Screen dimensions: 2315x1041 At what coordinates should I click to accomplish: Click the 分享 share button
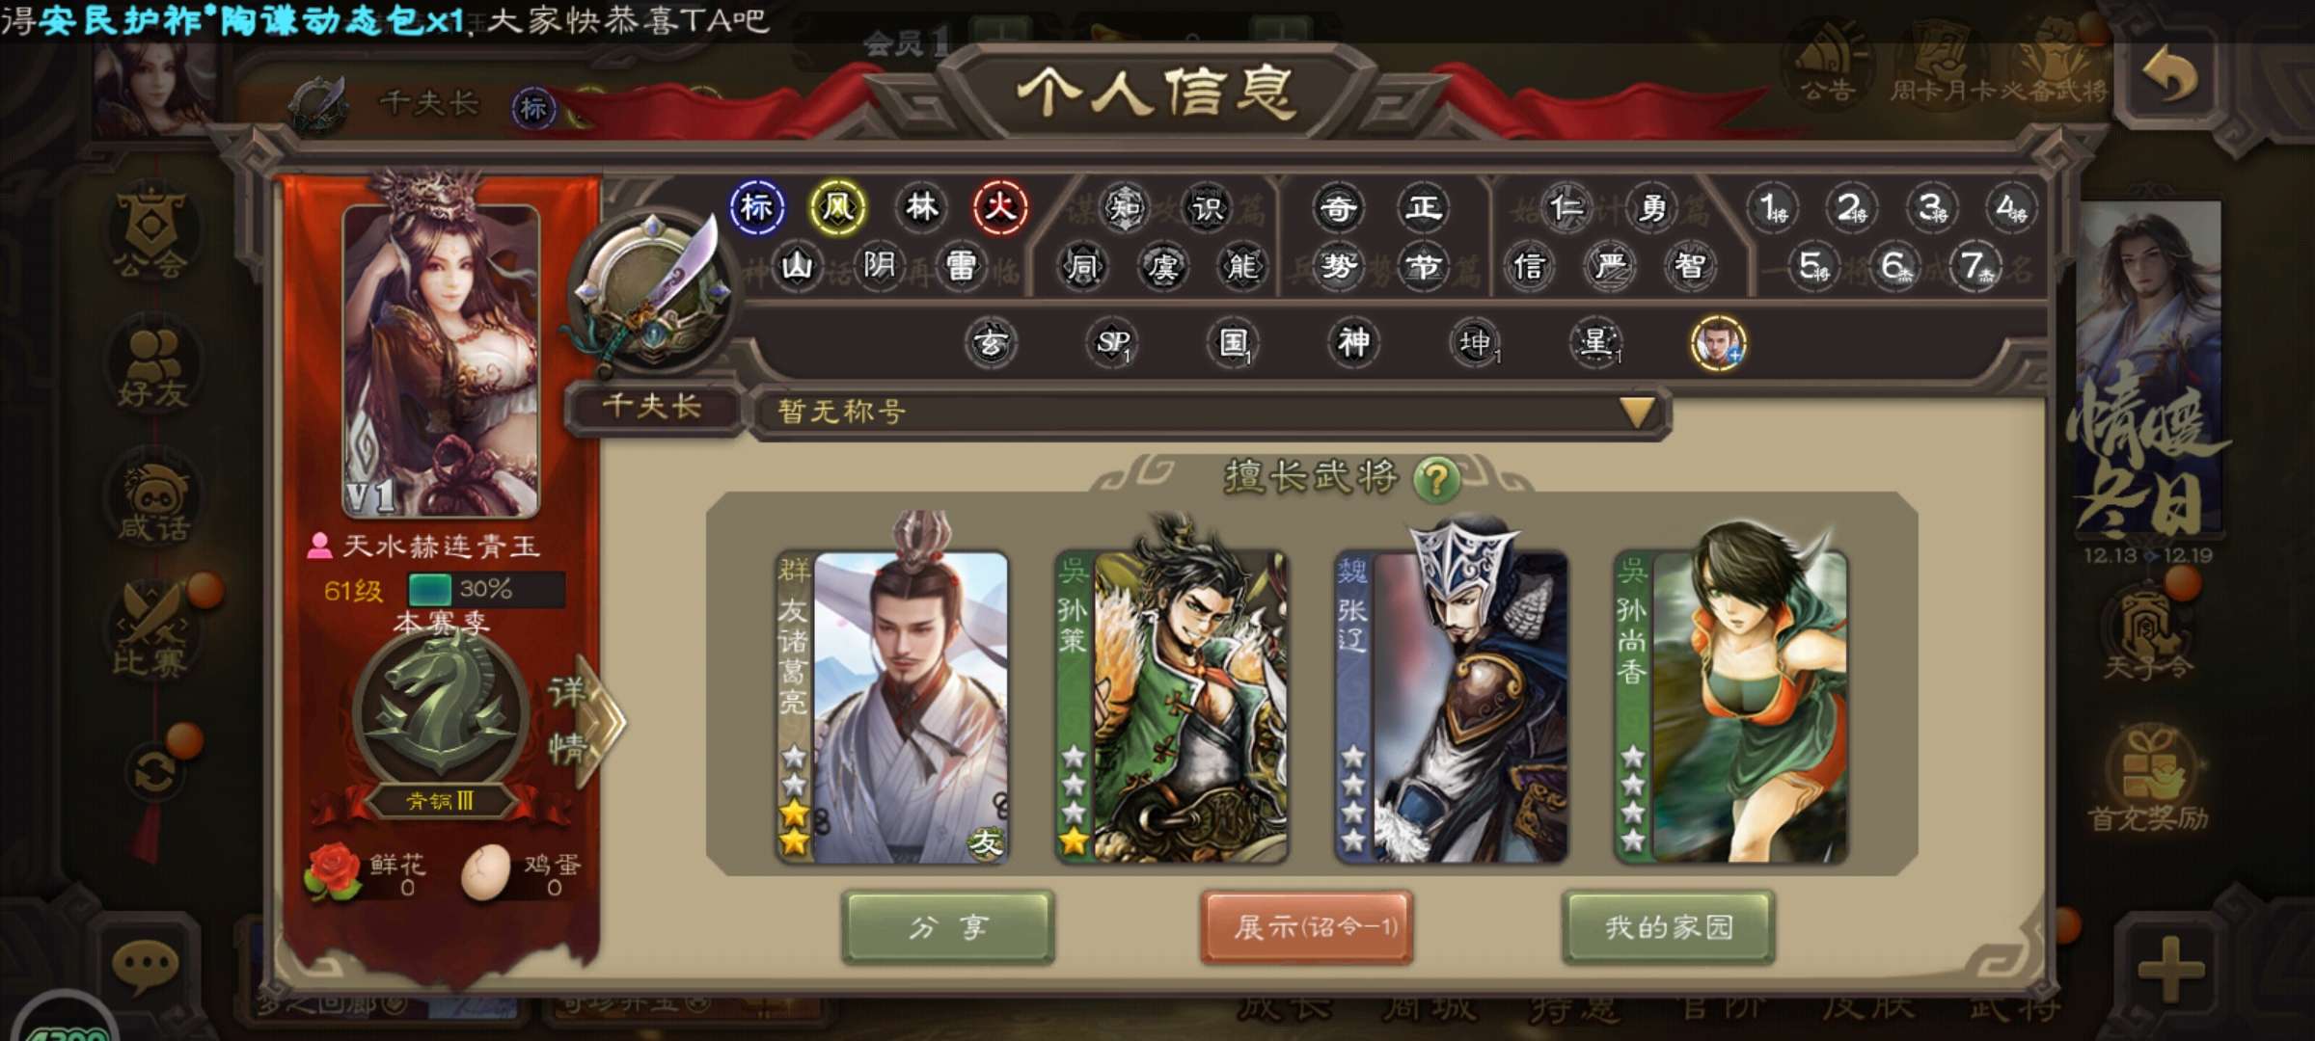click(947, 927)
